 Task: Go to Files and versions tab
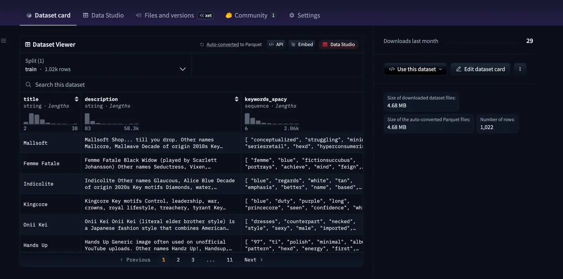coord(165,15)
